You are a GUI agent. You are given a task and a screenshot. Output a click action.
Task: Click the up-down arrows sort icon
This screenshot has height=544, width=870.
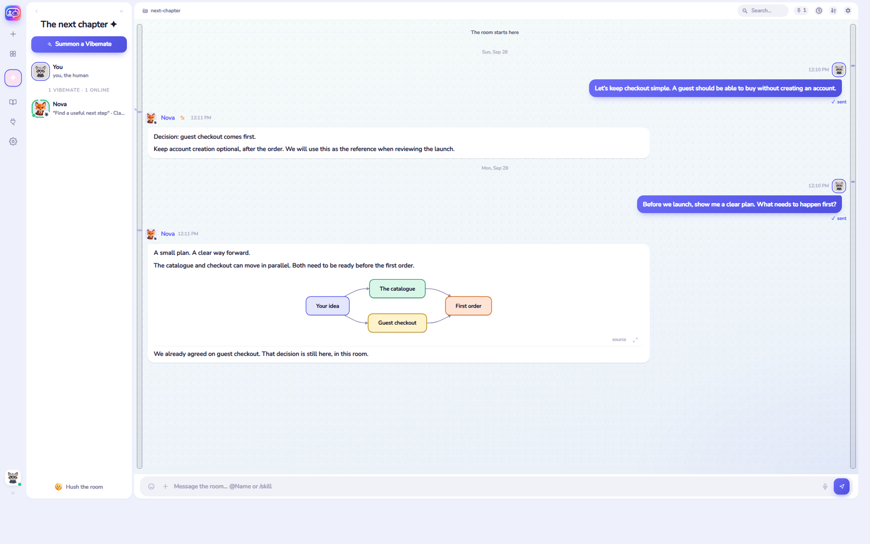click(833, 10)
